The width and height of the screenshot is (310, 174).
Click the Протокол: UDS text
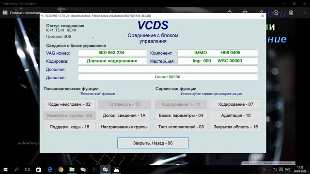click(x=59, y=37)
